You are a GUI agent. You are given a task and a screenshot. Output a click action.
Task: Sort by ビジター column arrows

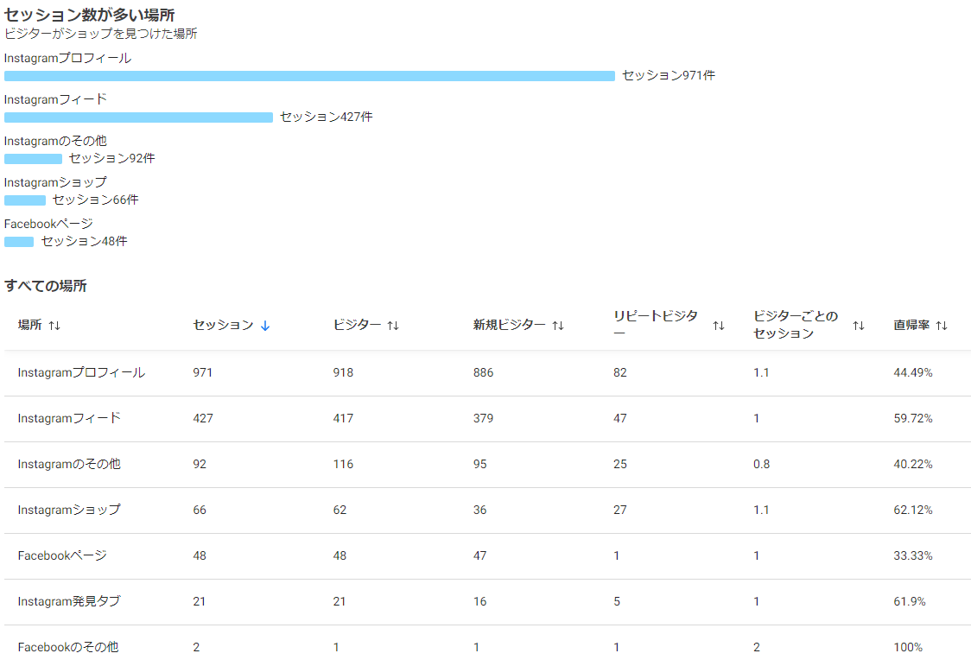pyautogui.click(x=393, y=326)
